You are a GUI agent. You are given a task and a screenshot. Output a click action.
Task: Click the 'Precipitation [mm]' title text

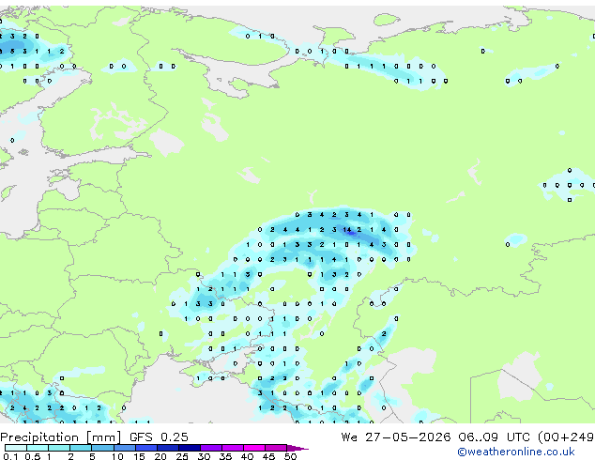pyautogui.click(x=61, y=437)
